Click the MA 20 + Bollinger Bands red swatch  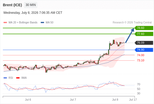(5, 23)
